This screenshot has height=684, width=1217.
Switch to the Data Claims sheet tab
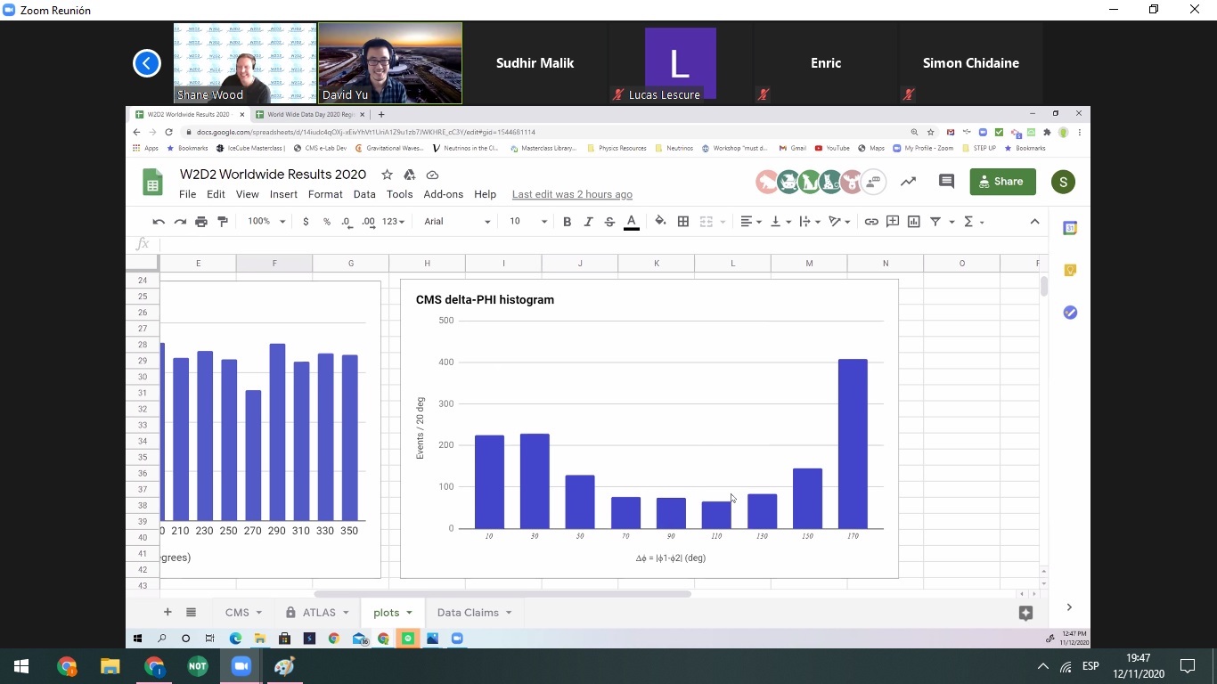click(474, 613)
